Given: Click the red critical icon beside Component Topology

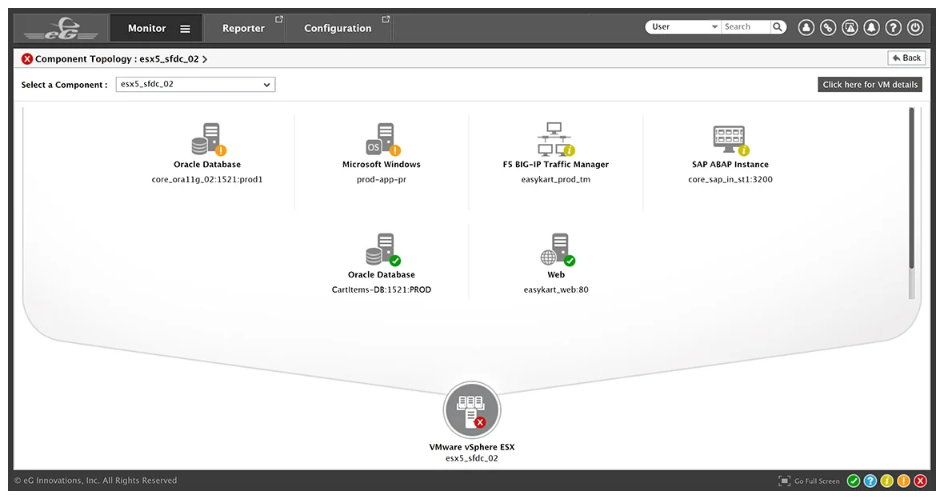Looking at the screenshot, I should (27, 59).
